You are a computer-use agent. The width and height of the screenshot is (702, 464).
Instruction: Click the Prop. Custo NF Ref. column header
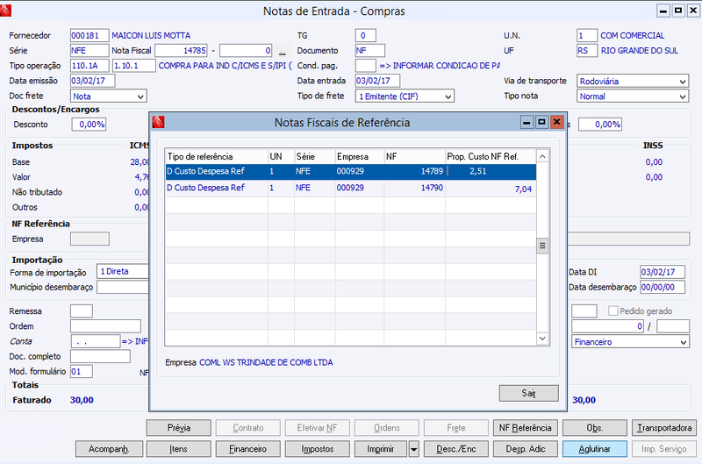491,157
